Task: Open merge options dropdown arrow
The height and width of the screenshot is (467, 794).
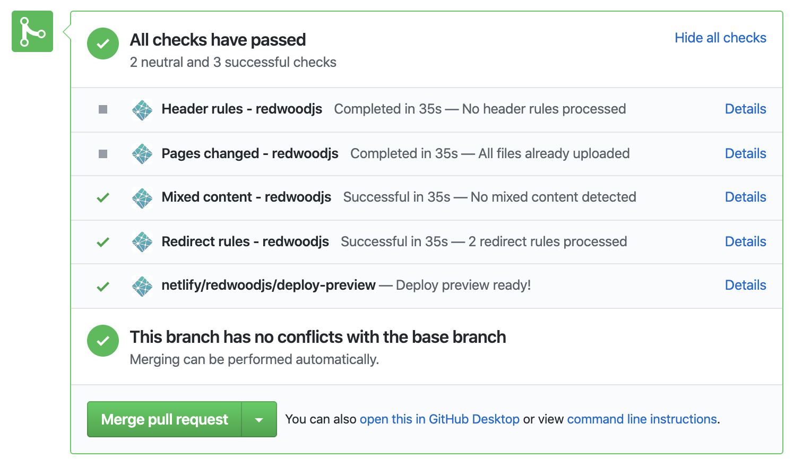Action: 259,420
